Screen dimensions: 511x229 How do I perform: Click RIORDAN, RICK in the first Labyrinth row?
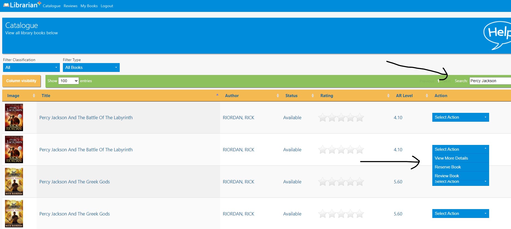click(238, 118)
